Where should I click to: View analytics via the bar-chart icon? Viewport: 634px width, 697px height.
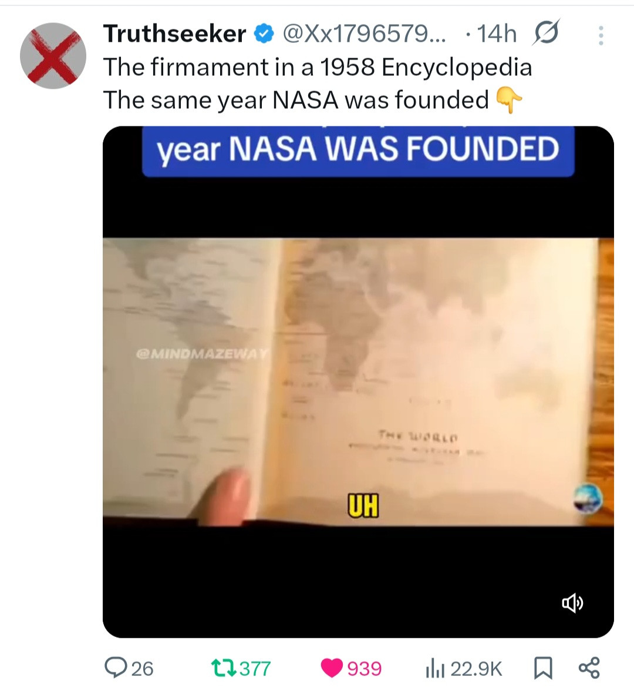tap(434, 669)
